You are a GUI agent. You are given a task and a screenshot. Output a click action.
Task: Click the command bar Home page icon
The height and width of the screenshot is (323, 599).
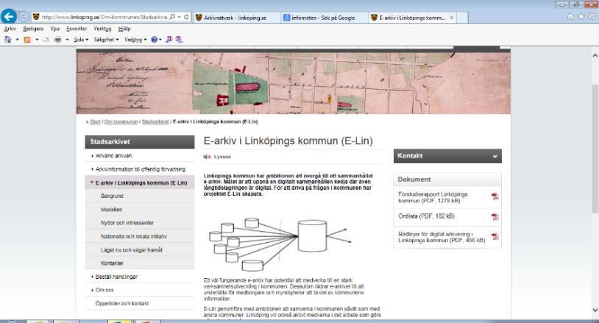click(7, 39)
